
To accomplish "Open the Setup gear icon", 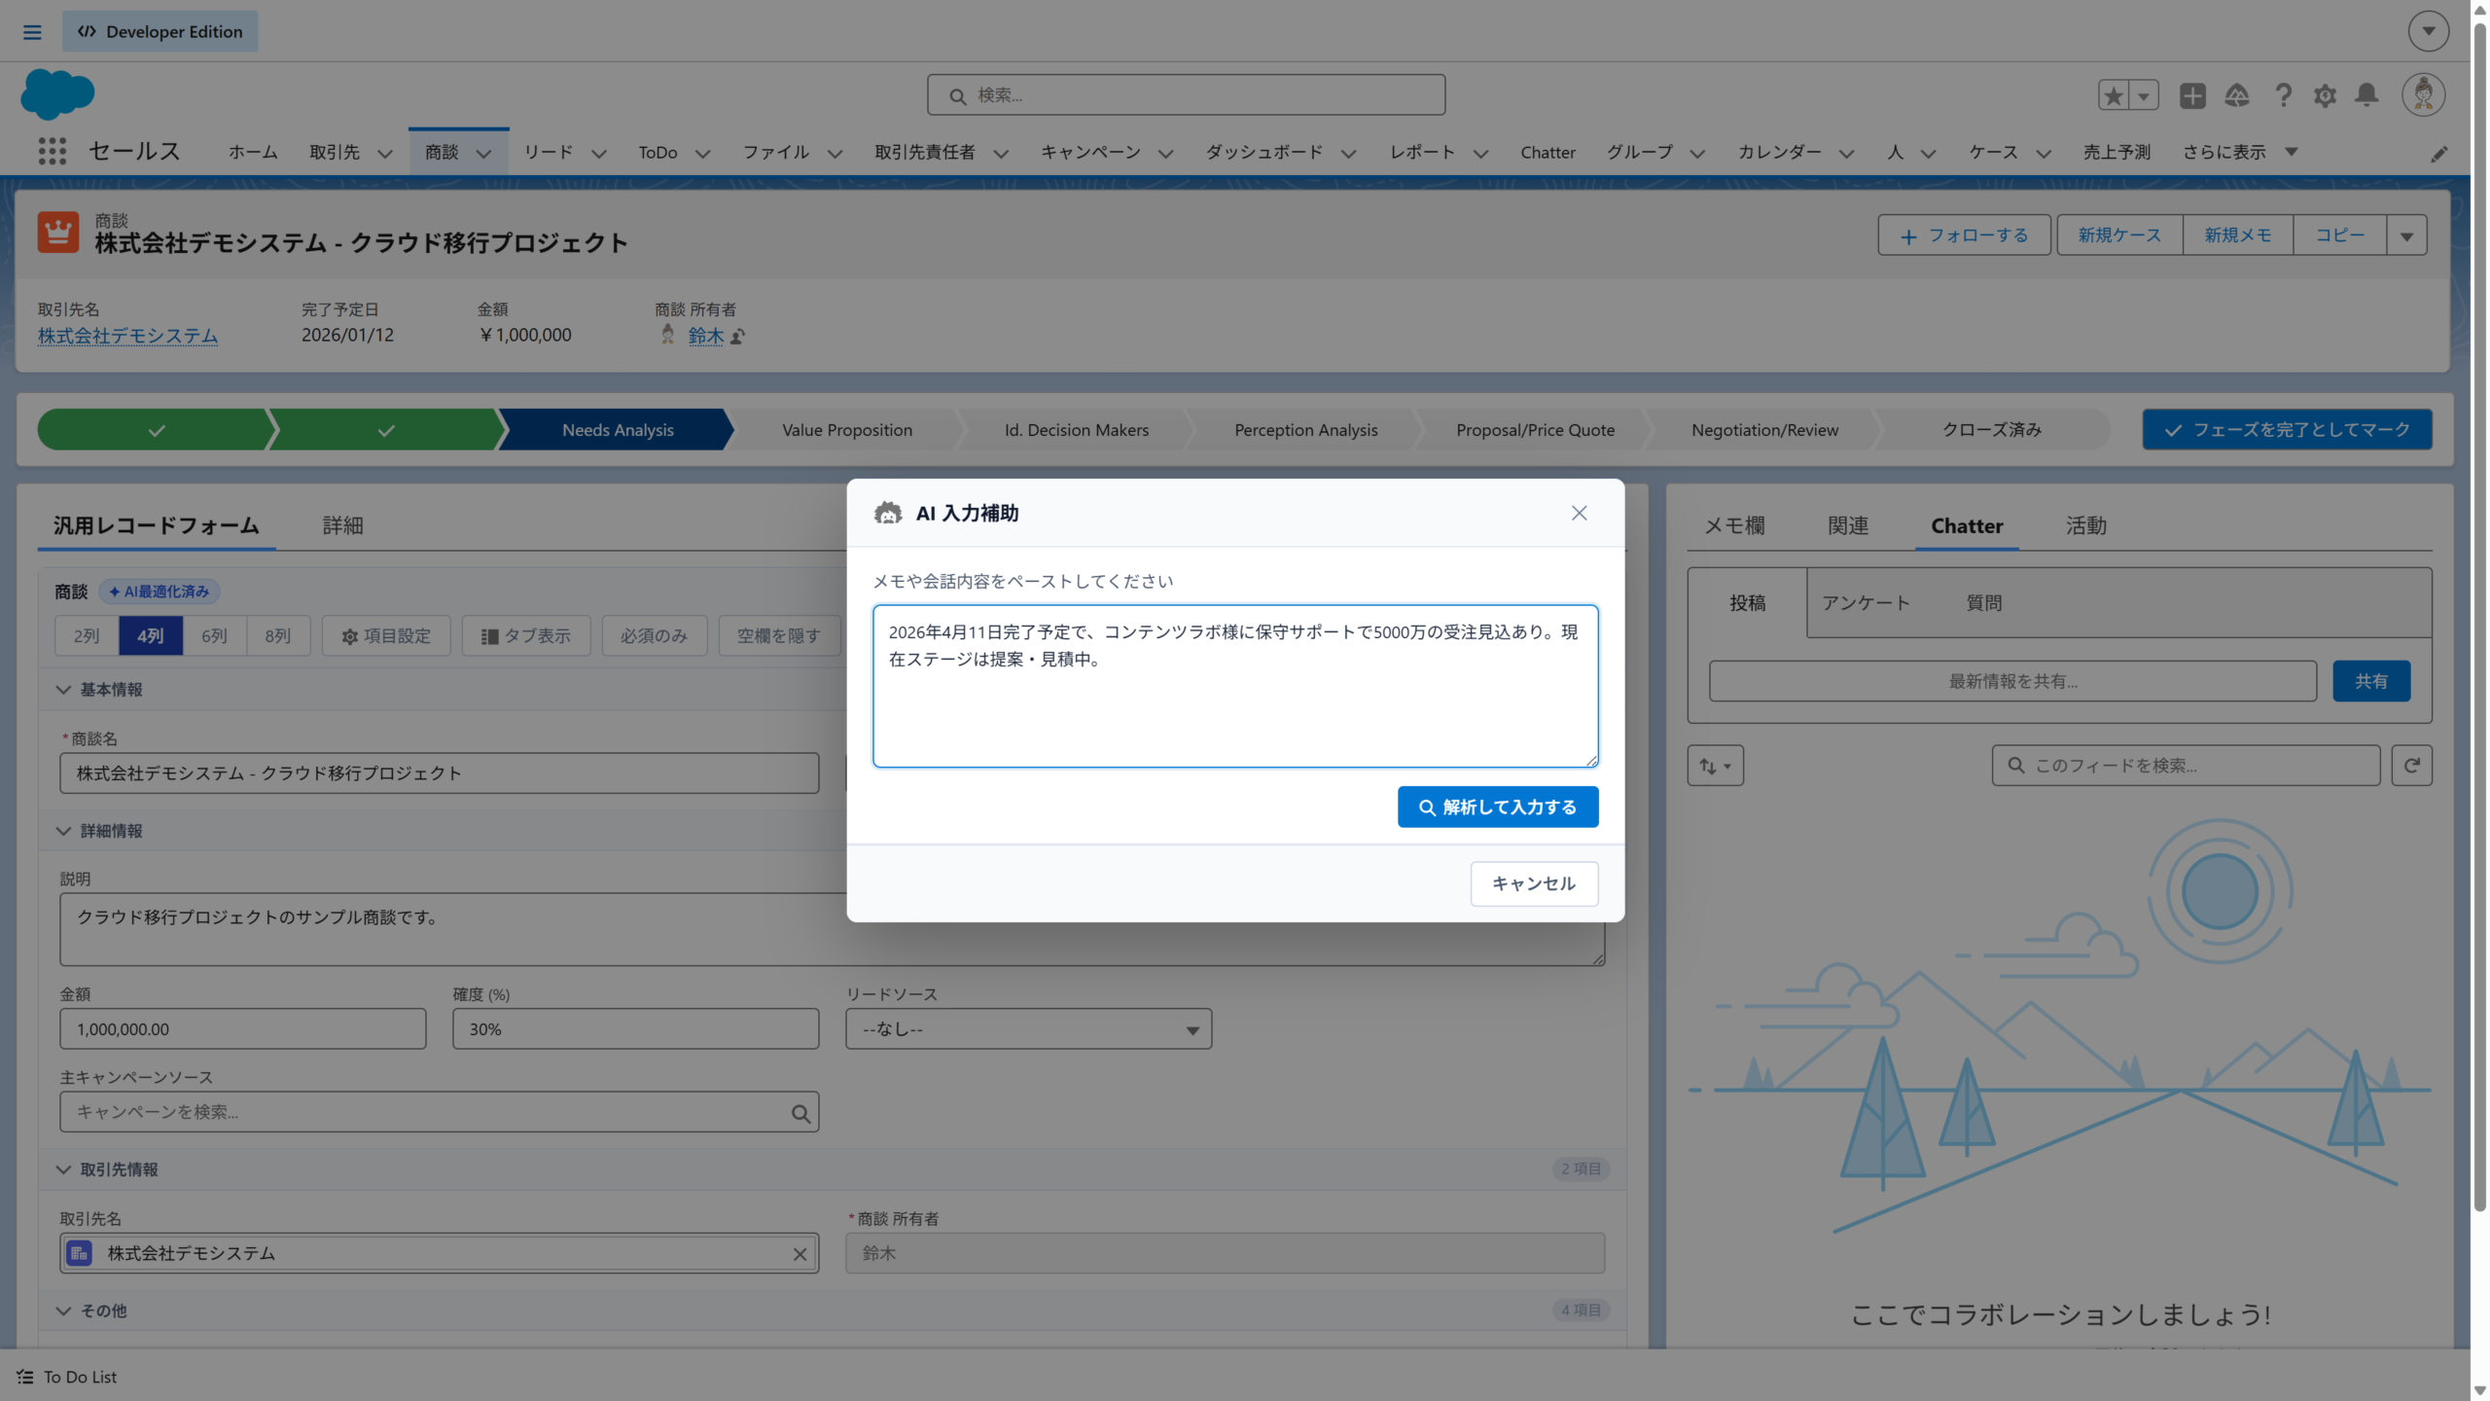I will point(2325,95).
